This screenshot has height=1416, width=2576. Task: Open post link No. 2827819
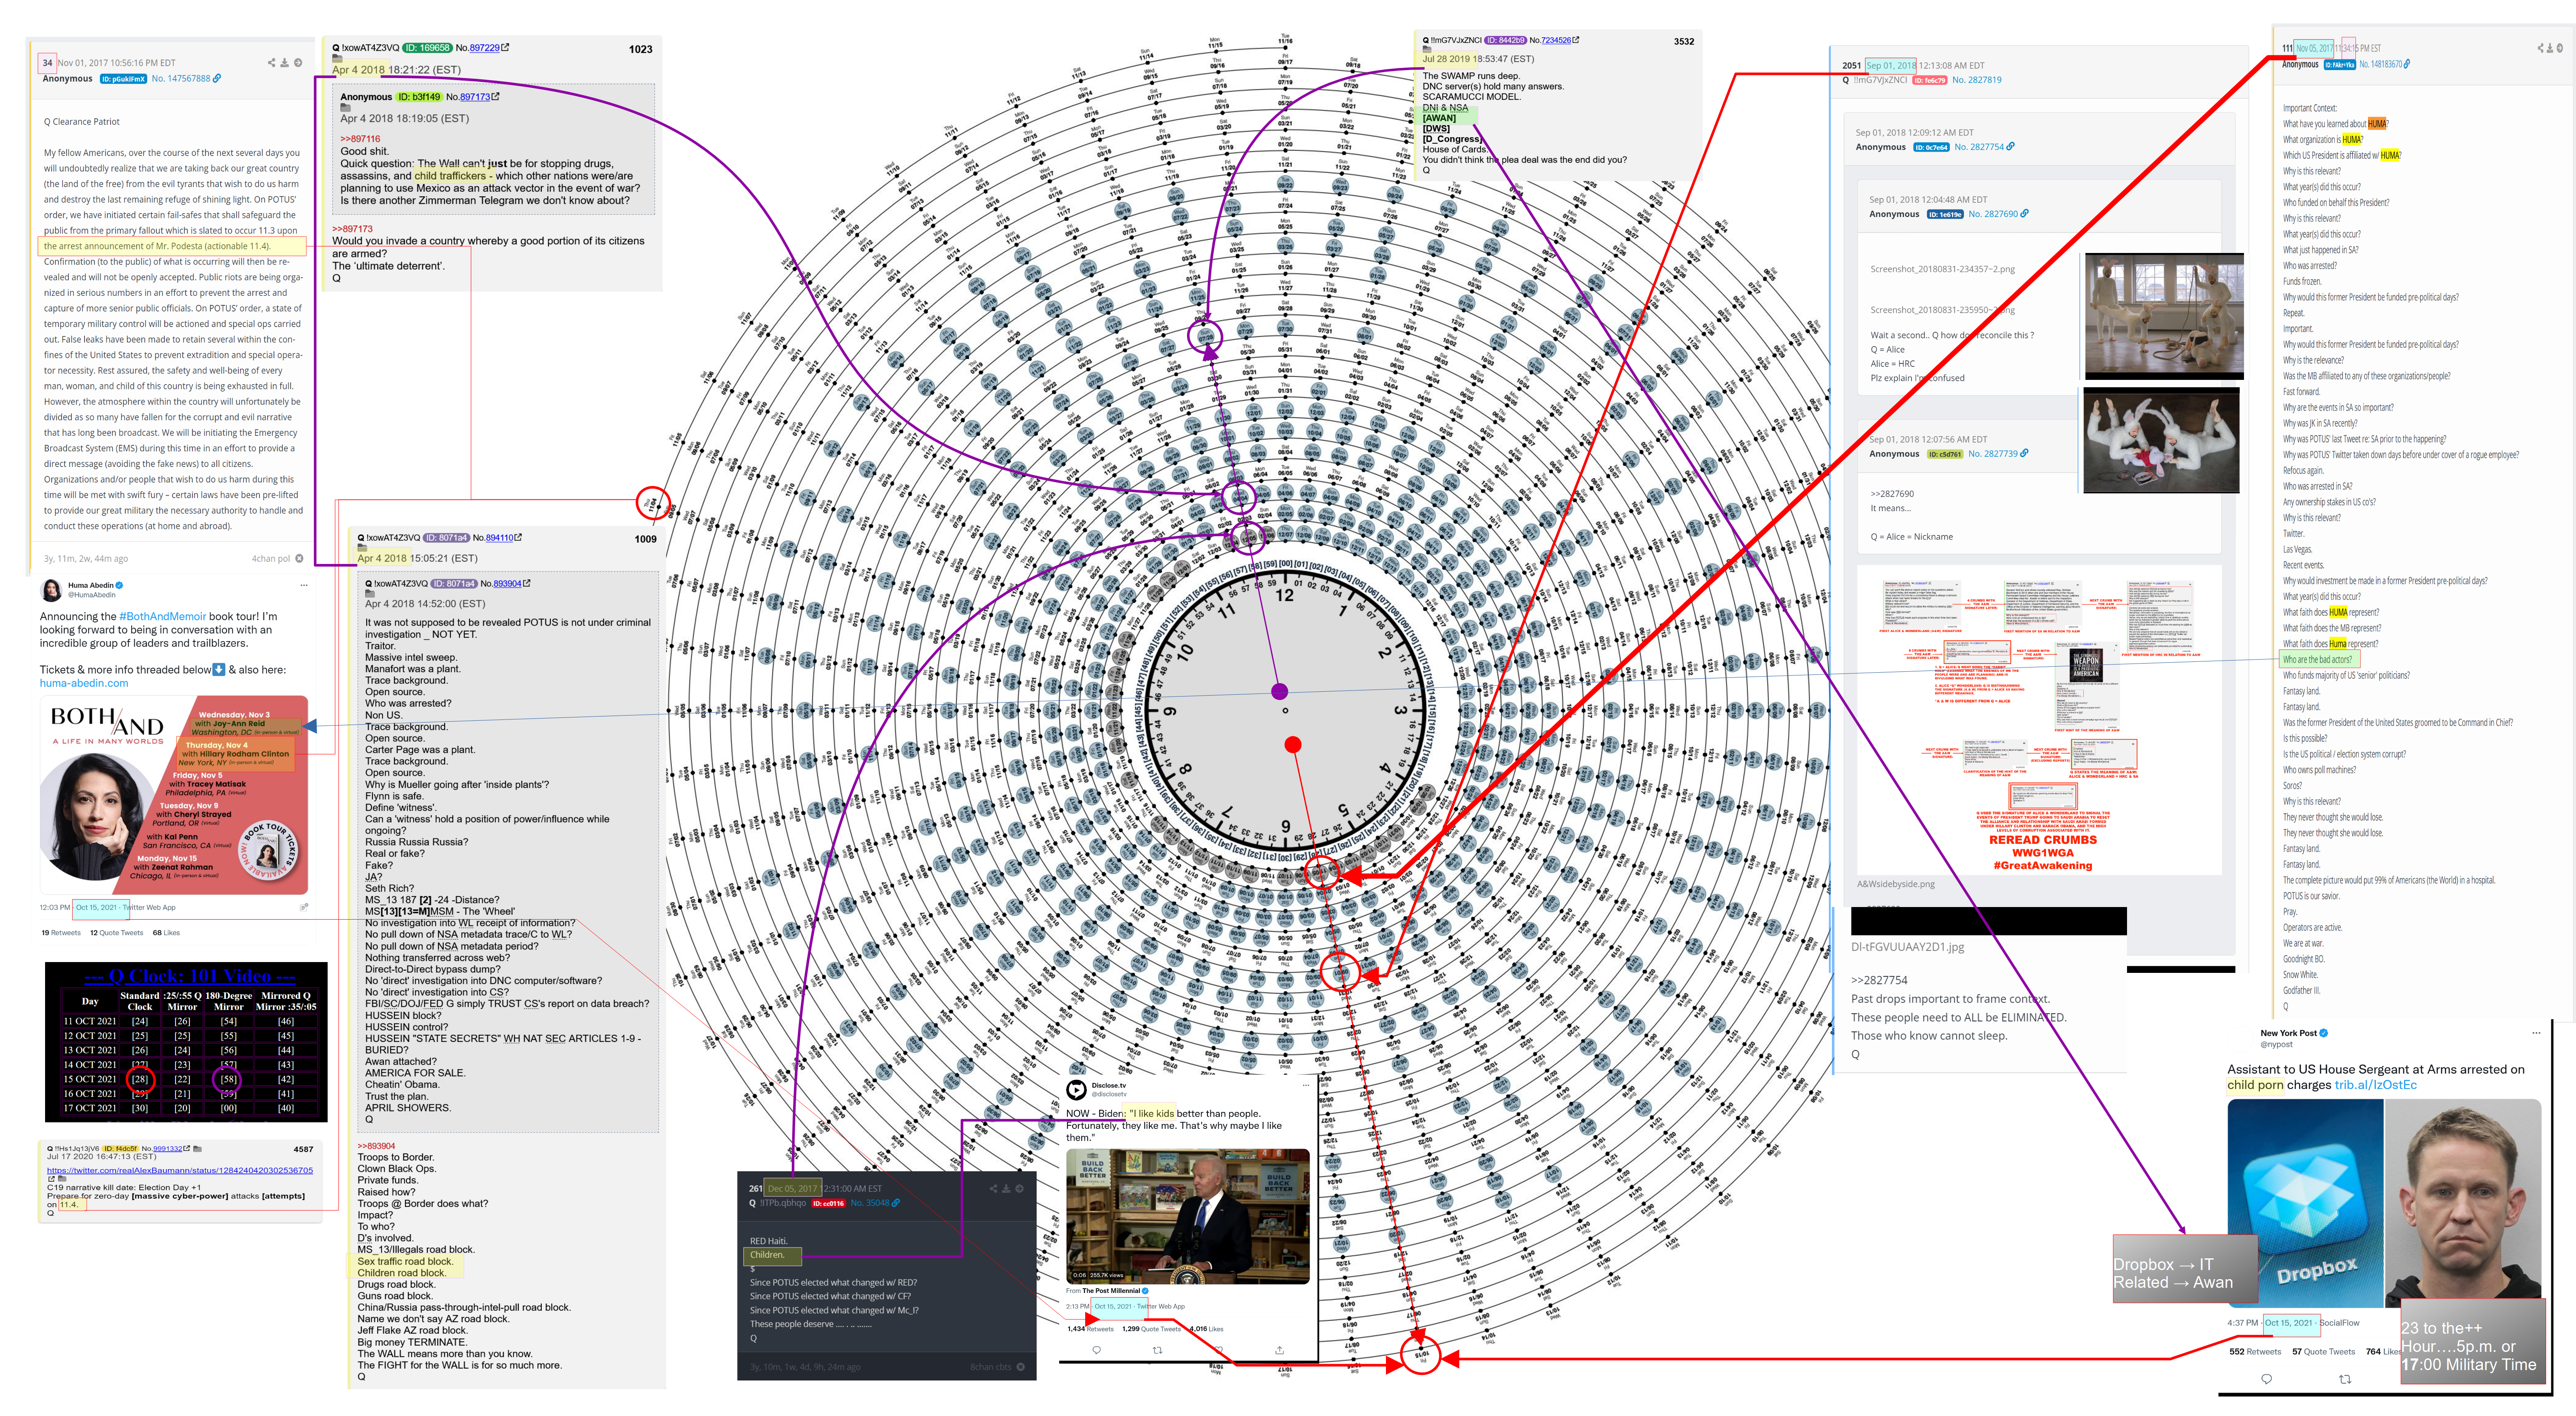tap(1976, 80)
